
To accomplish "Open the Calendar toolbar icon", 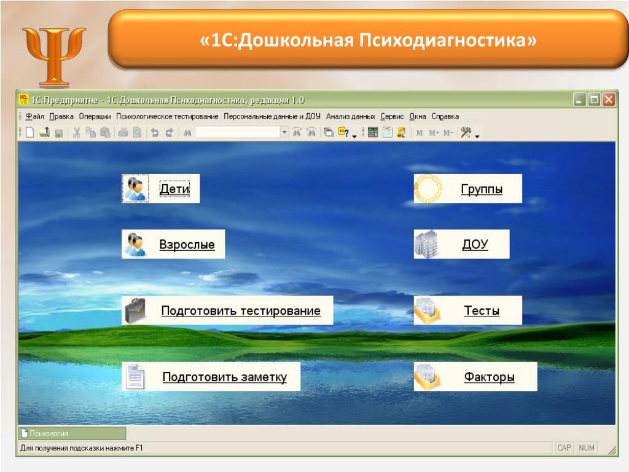I will pos(387,132).
